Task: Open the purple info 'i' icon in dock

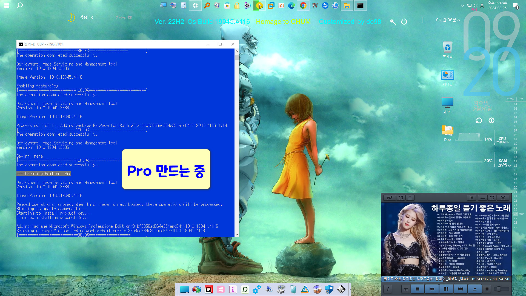Action: (233, 289)
